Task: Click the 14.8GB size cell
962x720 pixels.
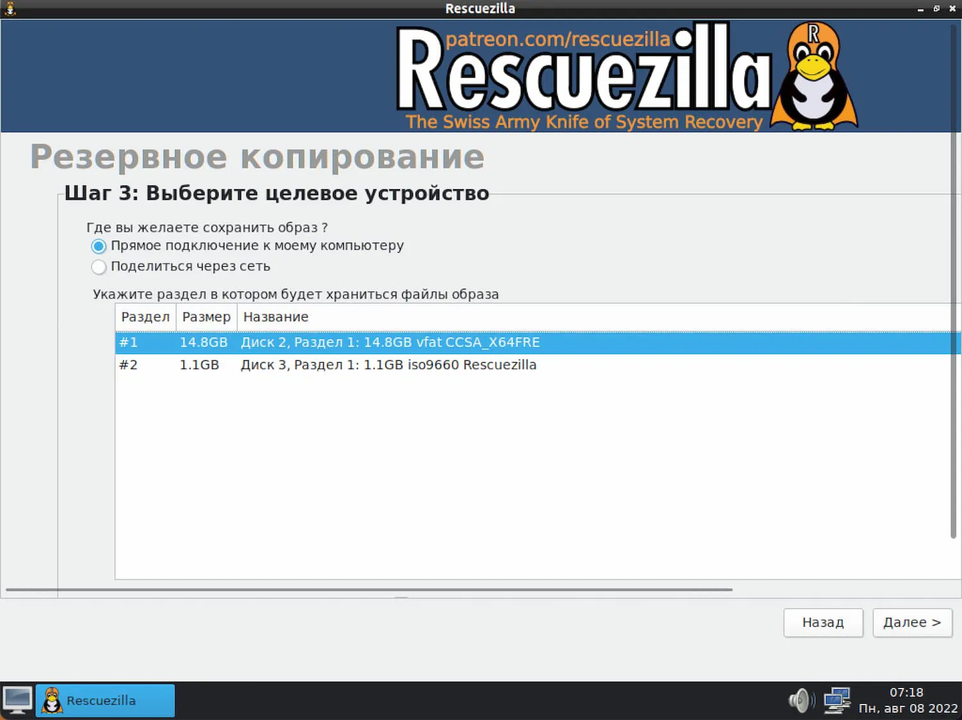Action: [203, 343]
